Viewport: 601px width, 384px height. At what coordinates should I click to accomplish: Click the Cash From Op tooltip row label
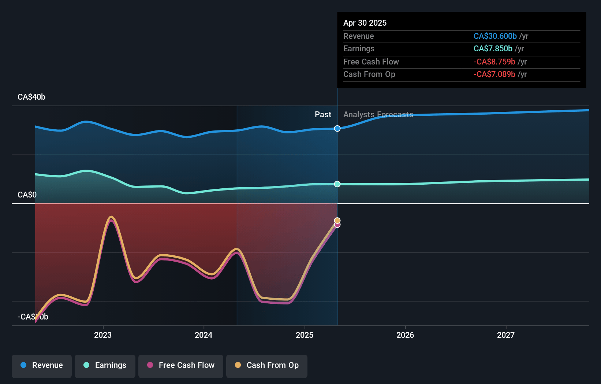click(369, 74)
